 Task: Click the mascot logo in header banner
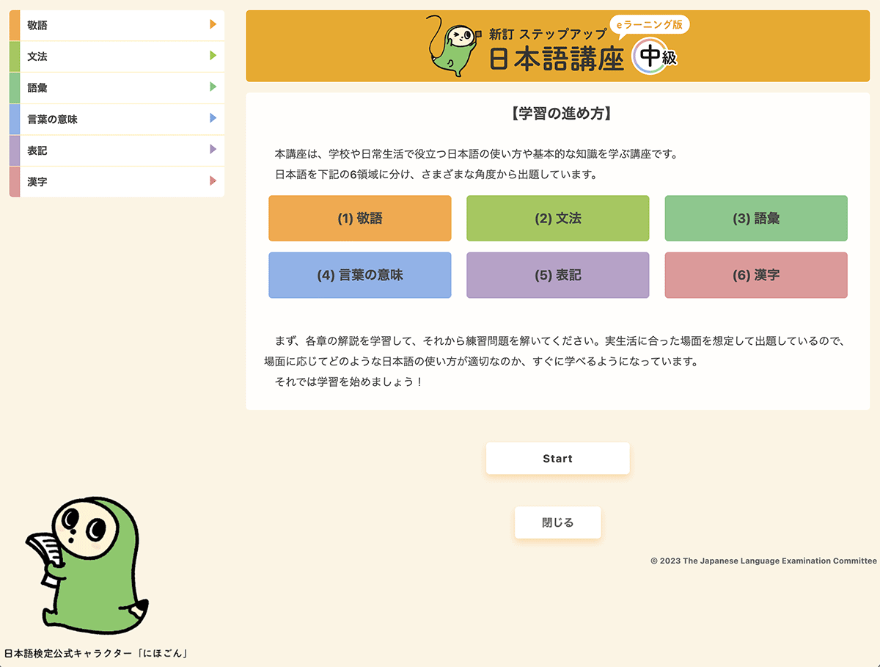[452, 45]
